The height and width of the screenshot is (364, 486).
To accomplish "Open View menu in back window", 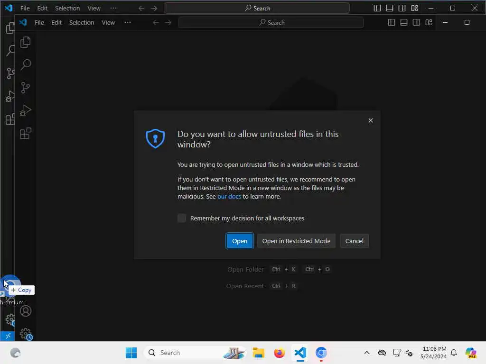I will pos(94,8).
